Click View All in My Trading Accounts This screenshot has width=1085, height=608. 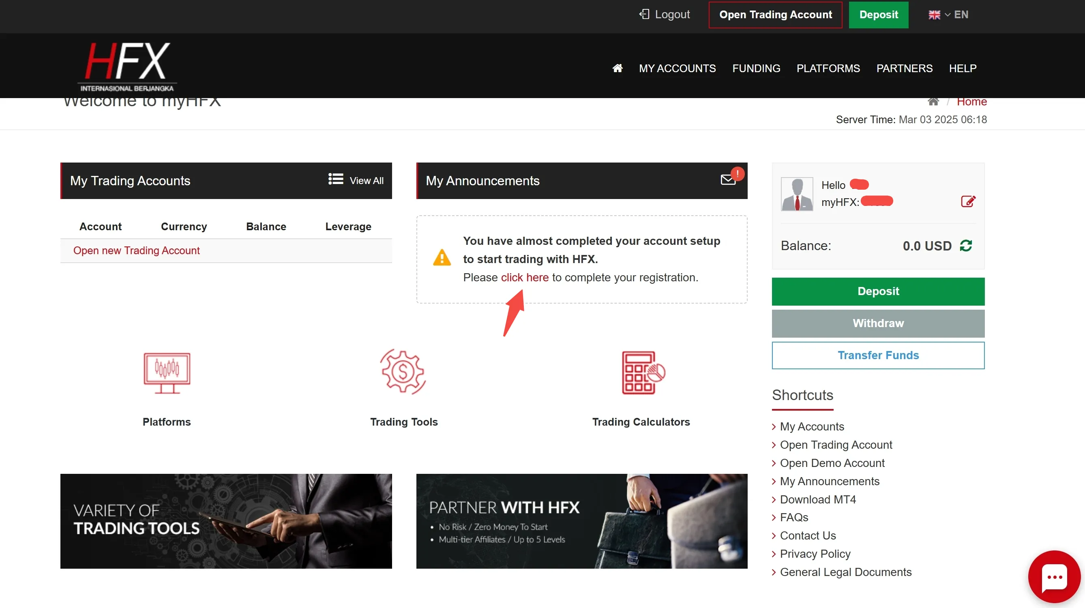click(x=356, y=180)
